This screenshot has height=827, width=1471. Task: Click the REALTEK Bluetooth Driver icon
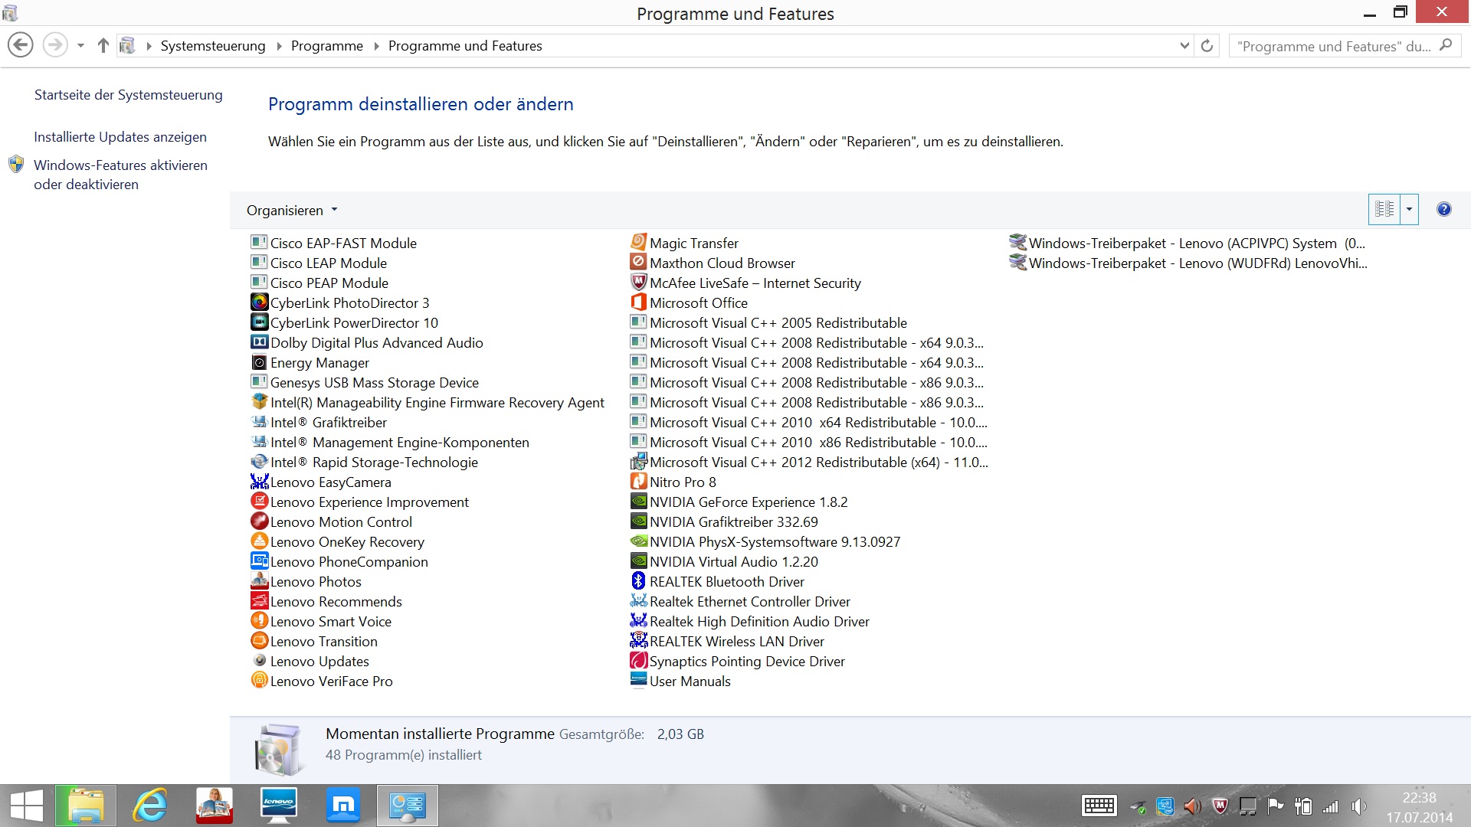coord(638,581)
